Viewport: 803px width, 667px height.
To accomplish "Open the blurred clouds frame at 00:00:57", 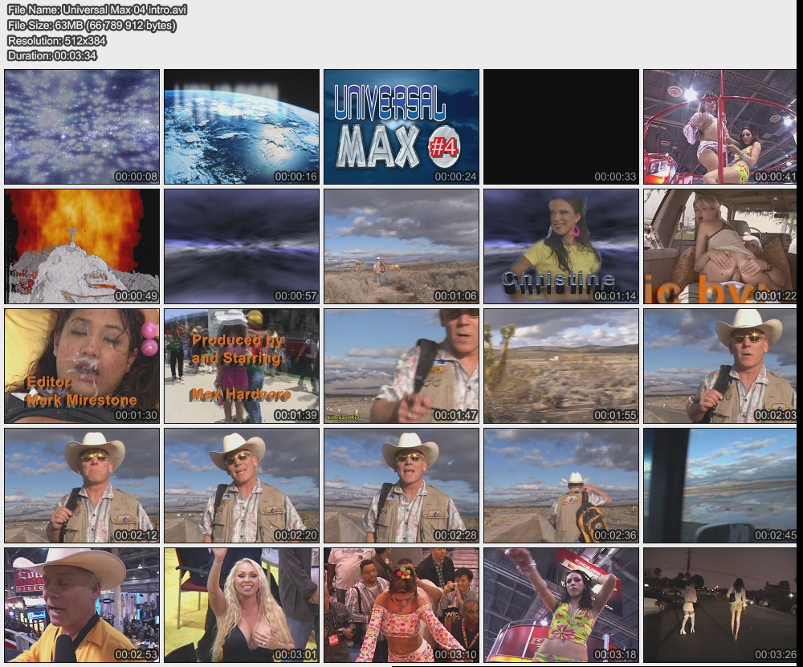I will [x=241, y=246].
